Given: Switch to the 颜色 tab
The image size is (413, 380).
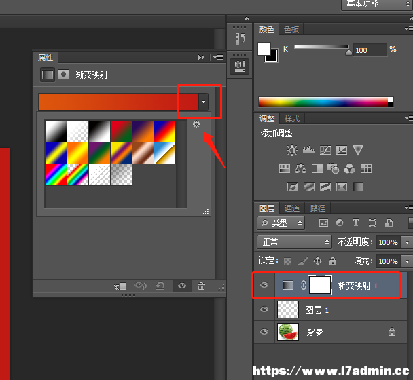Looking at the screenshot, I should click(266, 29).
